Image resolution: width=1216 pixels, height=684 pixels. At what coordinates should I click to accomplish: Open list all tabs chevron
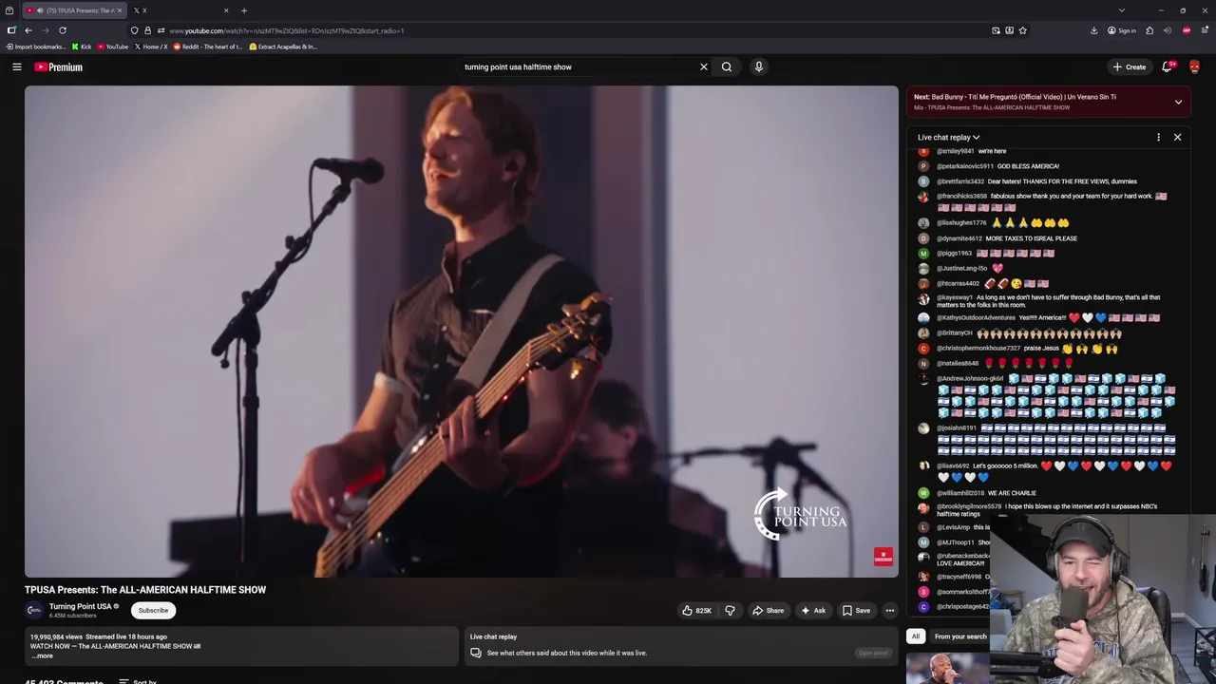1121,10
